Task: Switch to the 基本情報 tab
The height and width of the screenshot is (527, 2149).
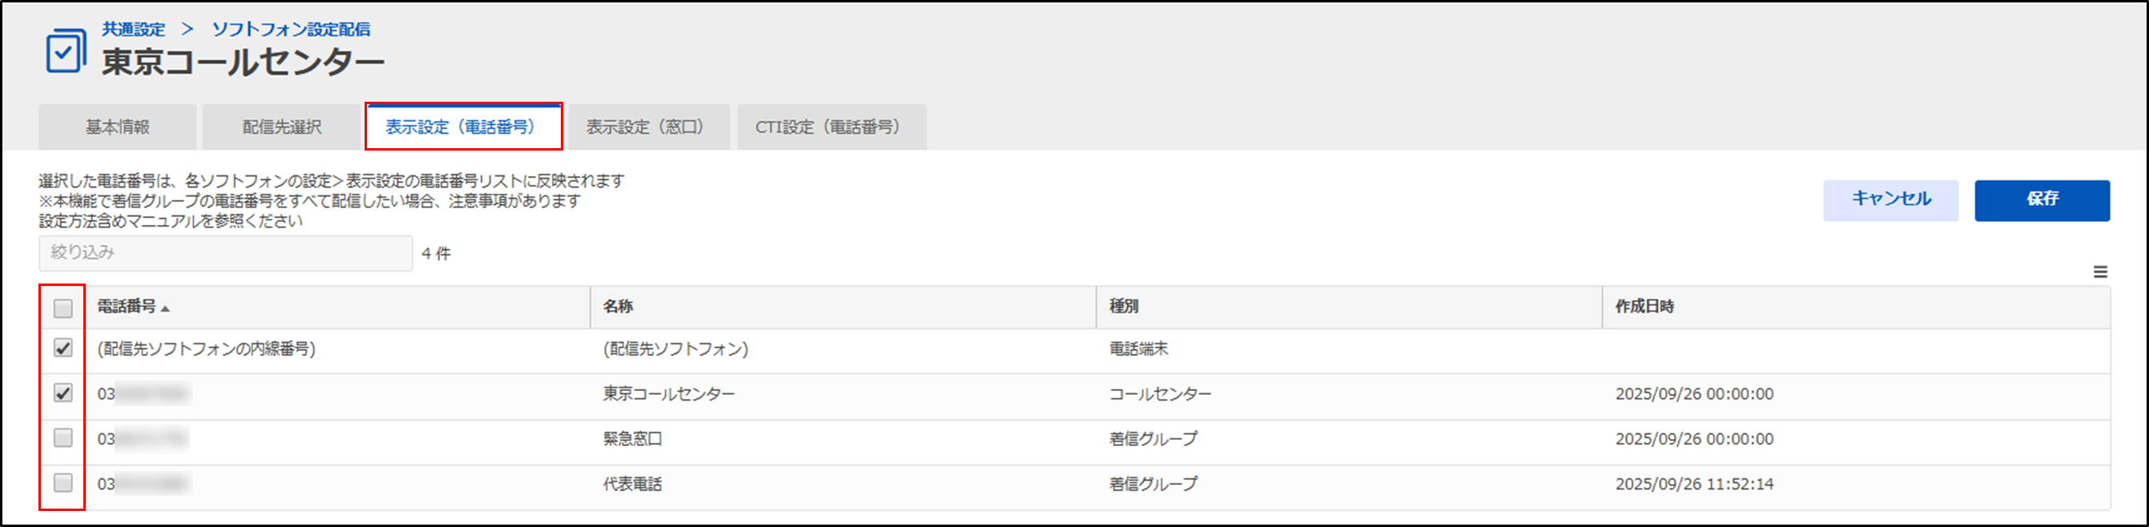Action: pos(118,127)
